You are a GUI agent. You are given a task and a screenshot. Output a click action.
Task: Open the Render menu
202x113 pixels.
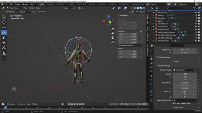[17, 4]
